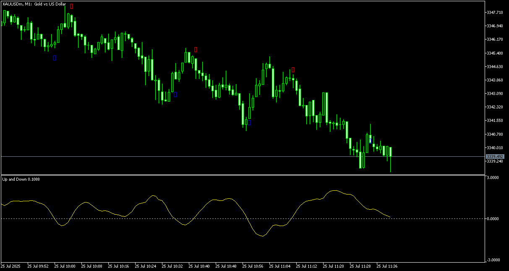Image resolution: width=509 pixels, height=271 pixels.
Task: Select the 'Up and Down 0.1088' indicator label
Action: coord(21,179)
